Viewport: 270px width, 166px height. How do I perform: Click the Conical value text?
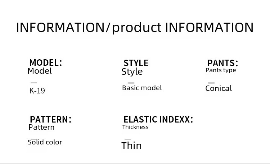pos(219,88)
